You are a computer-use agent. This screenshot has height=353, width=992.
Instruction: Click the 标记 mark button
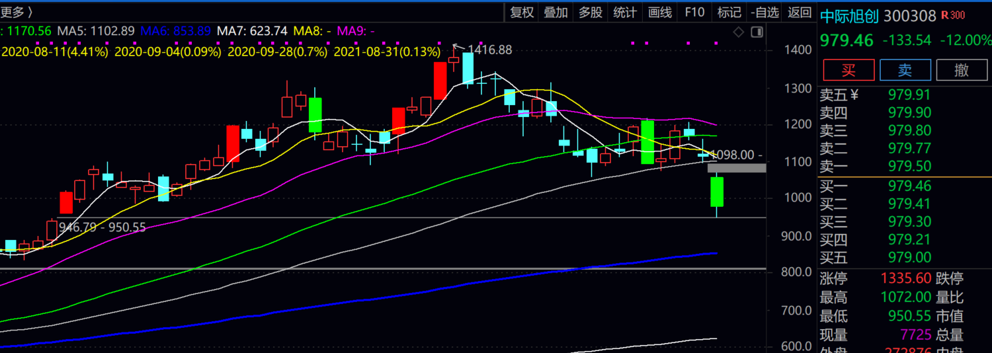[729, 13]
